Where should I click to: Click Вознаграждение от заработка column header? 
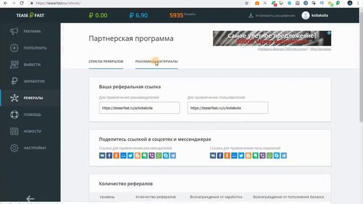tap(216, 197)
